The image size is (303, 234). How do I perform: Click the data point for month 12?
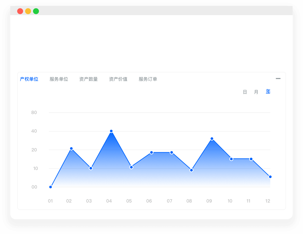click(x=270, y=177)
